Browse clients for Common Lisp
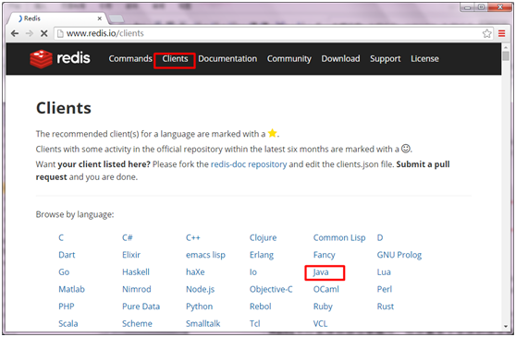This screenshot has height=337, width=516. click(x=339, y=238)
